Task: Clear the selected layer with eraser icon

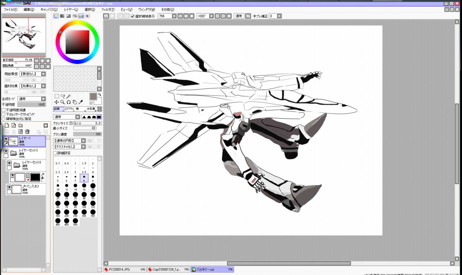Action: [21, 132]
